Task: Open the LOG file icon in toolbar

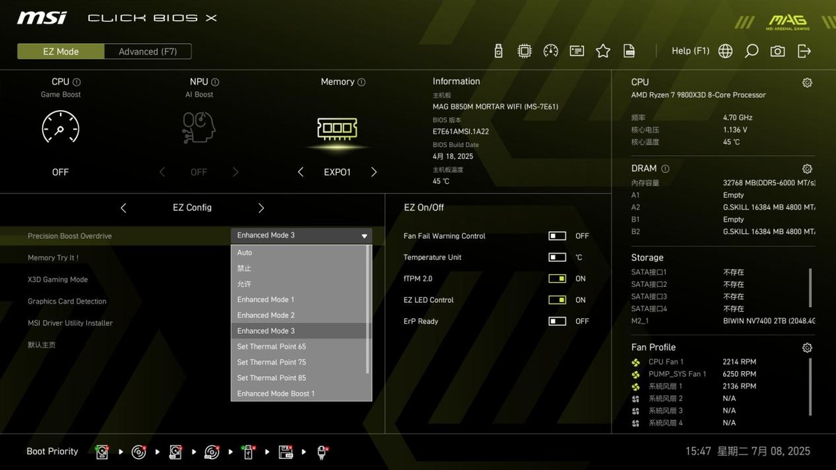Action: [629, 51]
